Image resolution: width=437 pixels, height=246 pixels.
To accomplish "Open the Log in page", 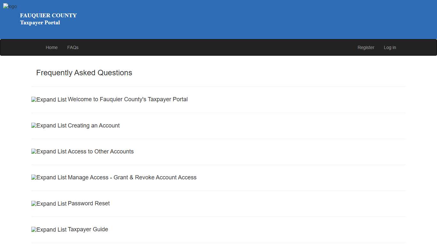I will (390, 47).
